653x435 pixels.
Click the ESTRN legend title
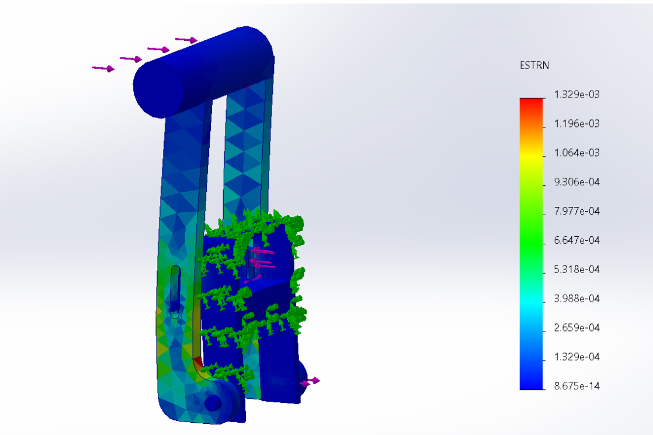pos(534,65)
